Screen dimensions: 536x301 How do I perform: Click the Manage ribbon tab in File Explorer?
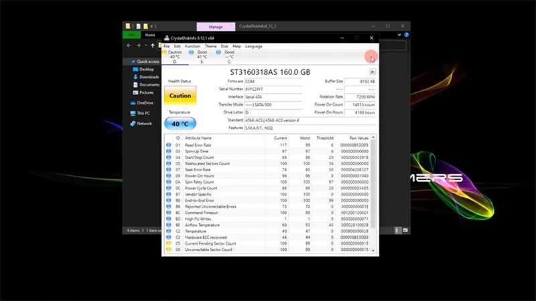[x=215, y=27]
